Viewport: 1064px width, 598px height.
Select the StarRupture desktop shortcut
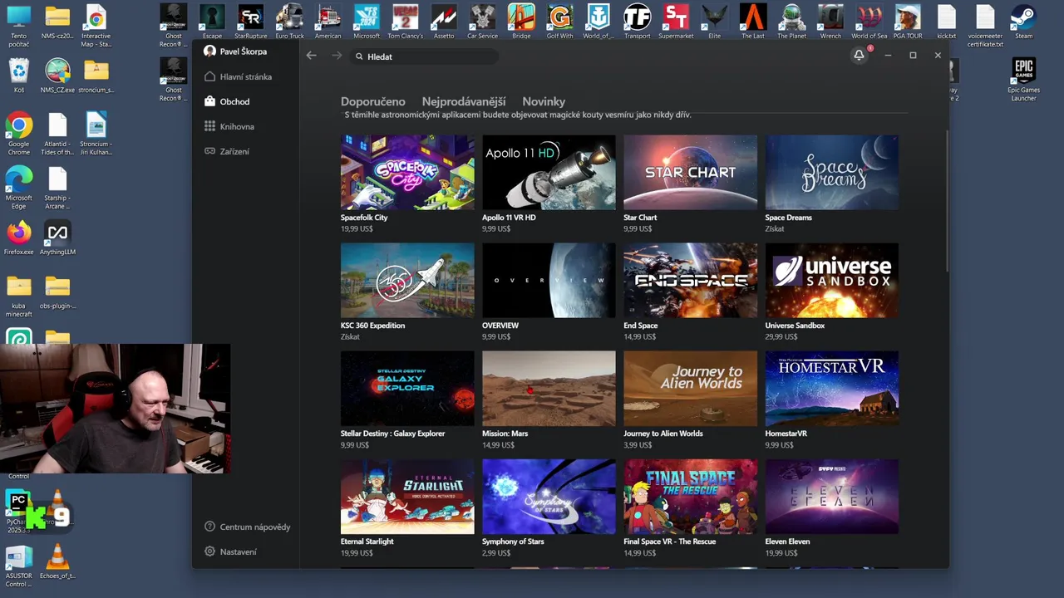[251, 22]
